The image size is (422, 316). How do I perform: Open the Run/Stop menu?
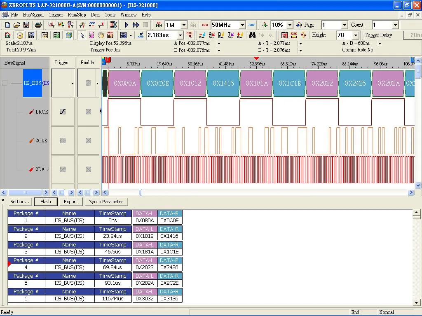pyautogui.click(x=77, y=15)
